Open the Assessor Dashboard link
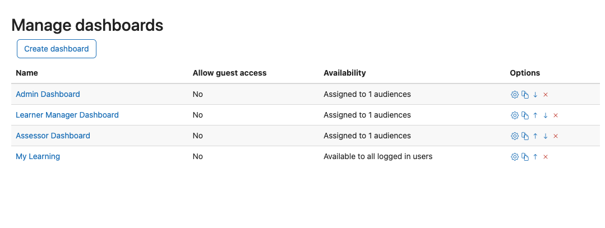Viewport: 605px width, 228px height. coord(53,136)
